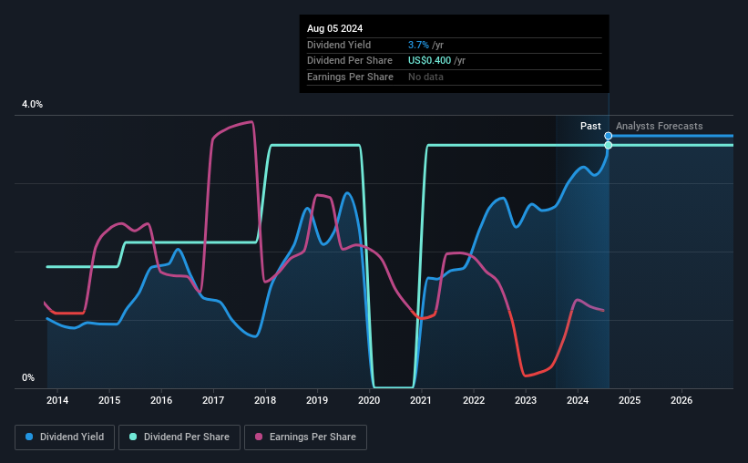
Task: Click the US$0.400 Dividend Per Share value
Action: (x=429, y=61)
